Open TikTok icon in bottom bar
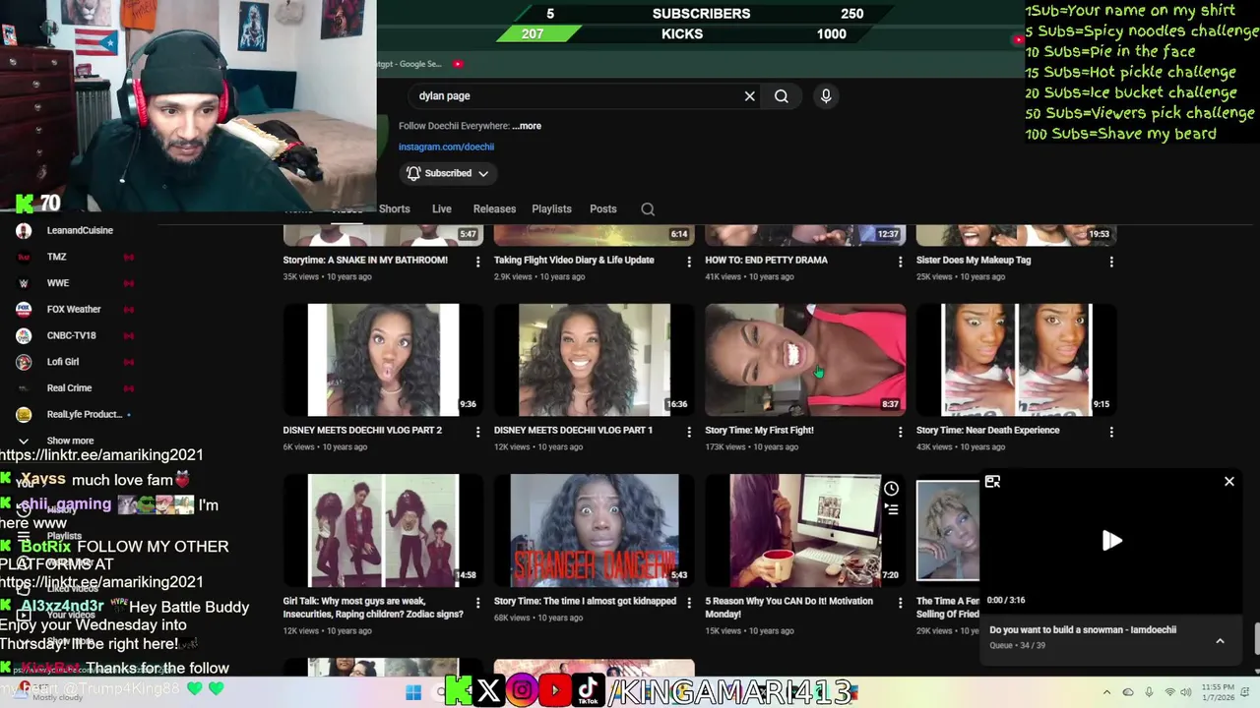 pyautogui.click(x=589, y=691)
